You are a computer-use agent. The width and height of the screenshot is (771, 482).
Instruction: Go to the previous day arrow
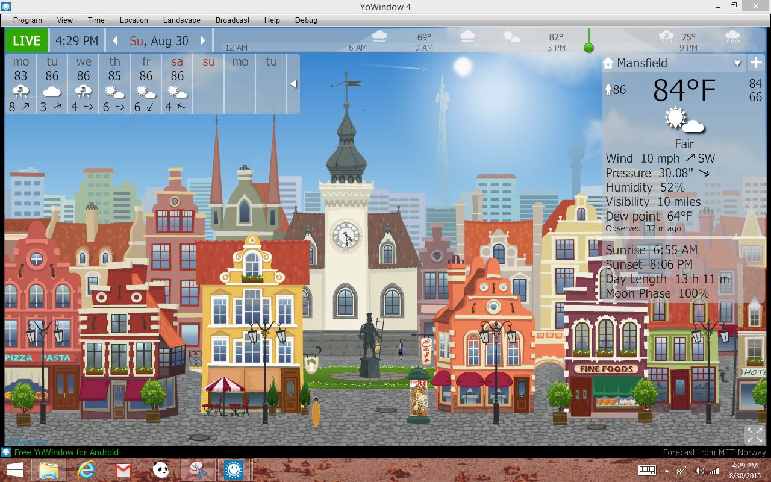click(116, 41)
